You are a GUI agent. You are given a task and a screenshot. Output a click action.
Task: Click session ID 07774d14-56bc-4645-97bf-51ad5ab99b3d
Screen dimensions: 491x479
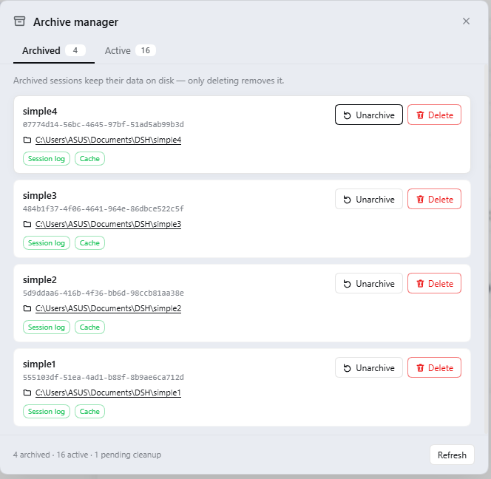[104, 125]
